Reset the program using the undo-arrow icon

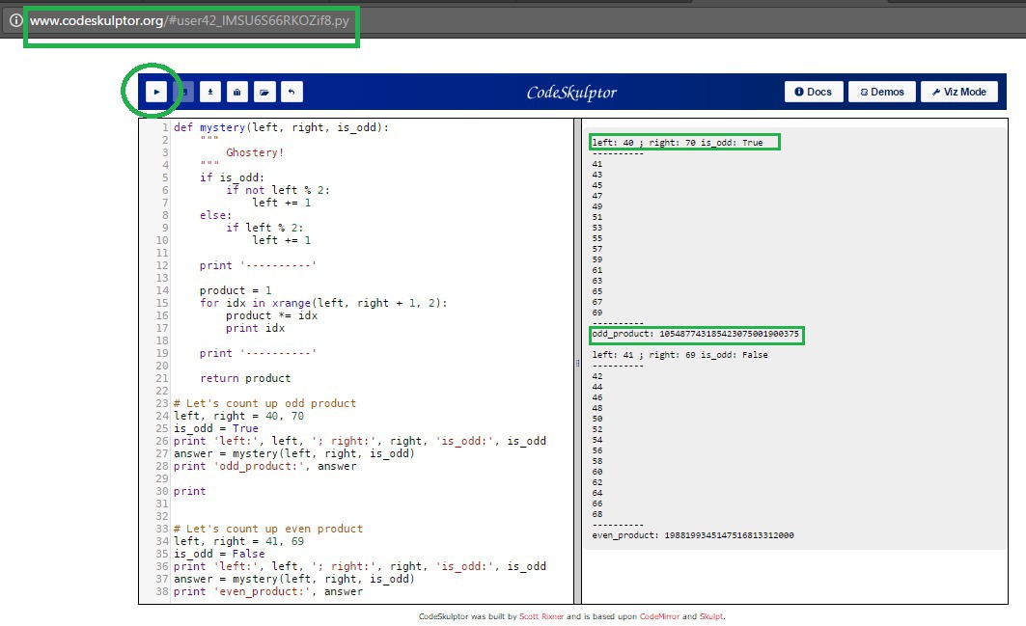tap(291, 92)
